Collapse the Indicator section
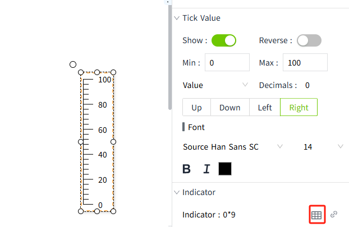The height and width of the screenshot is (227, 349). click(177, 192)
